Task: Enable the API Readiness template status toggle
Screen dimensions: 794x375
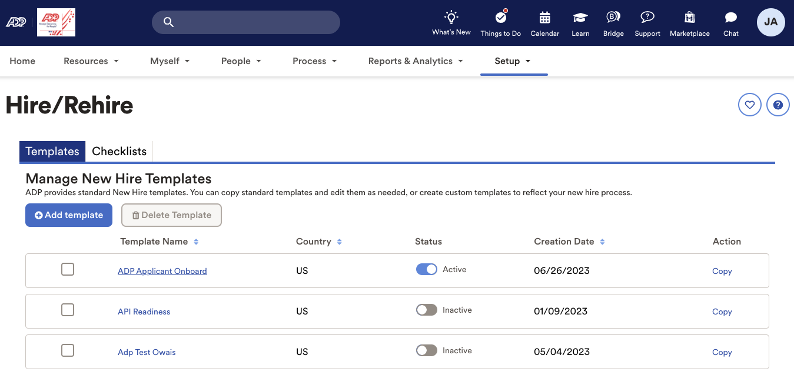Action: click(426, 309)
